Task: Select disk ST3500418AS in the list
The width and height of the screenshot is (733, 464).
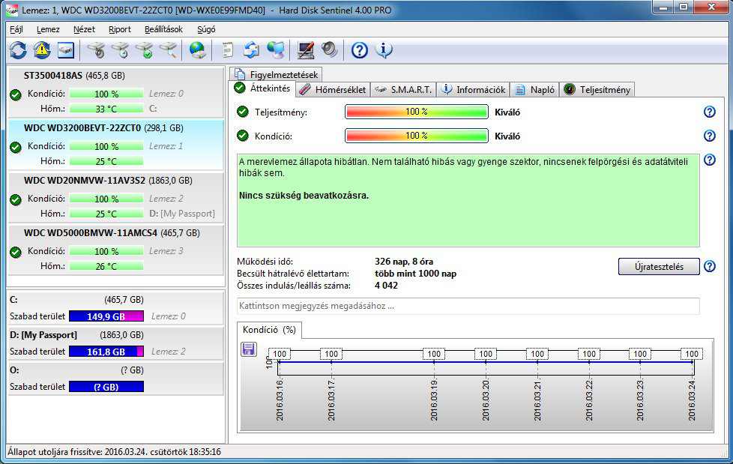Action: (115, 92)
